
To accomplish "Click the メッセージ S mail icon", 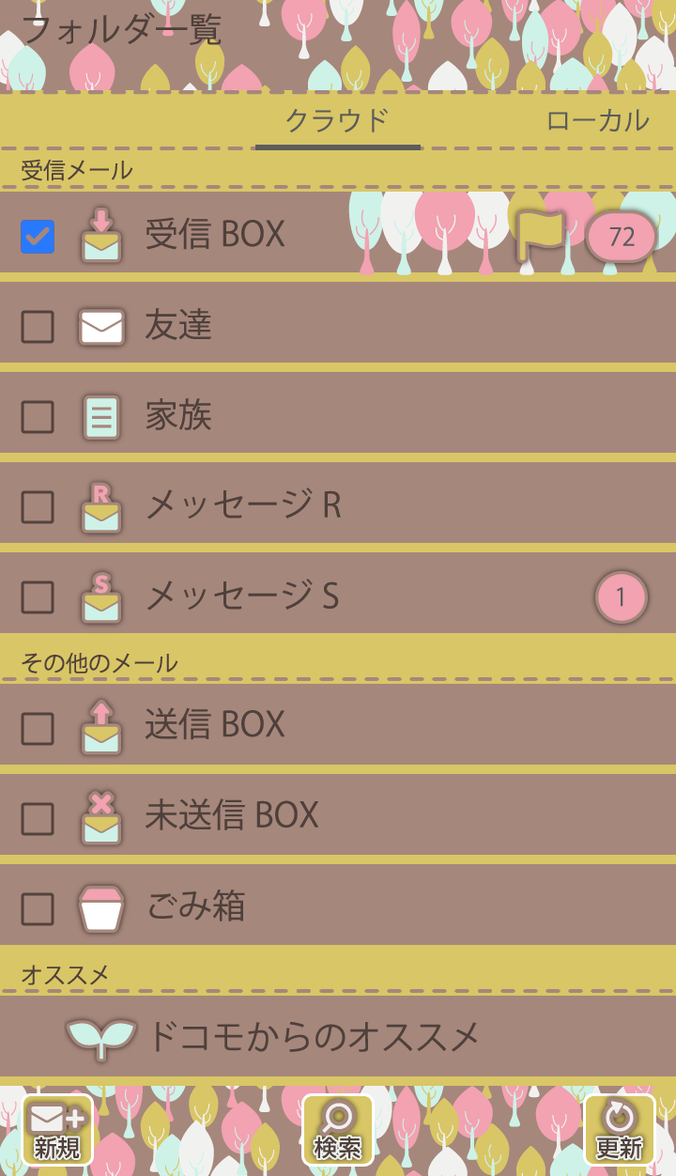I will click(x=101, y=597).
